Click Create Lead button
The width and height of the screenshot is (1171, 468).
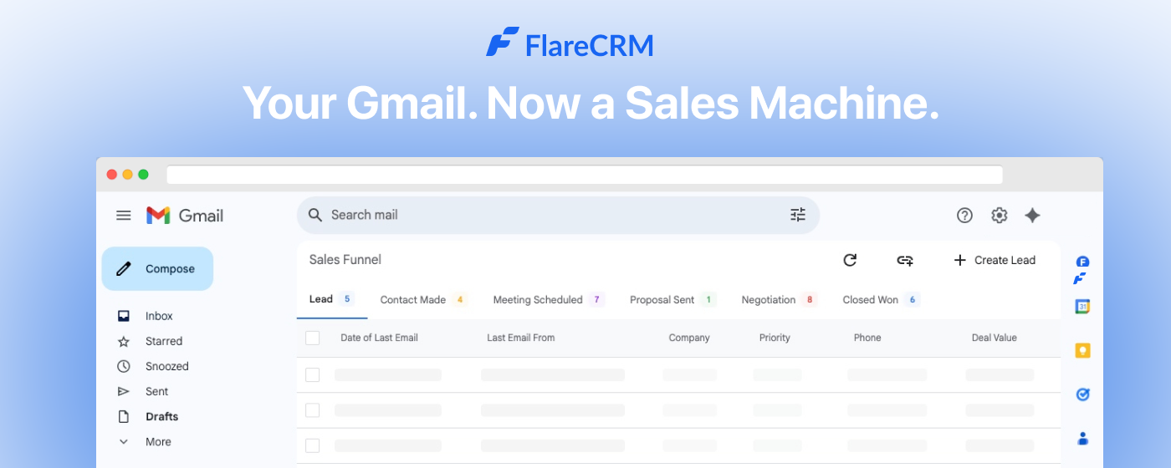pyautogui.click(x=995, y=260)
